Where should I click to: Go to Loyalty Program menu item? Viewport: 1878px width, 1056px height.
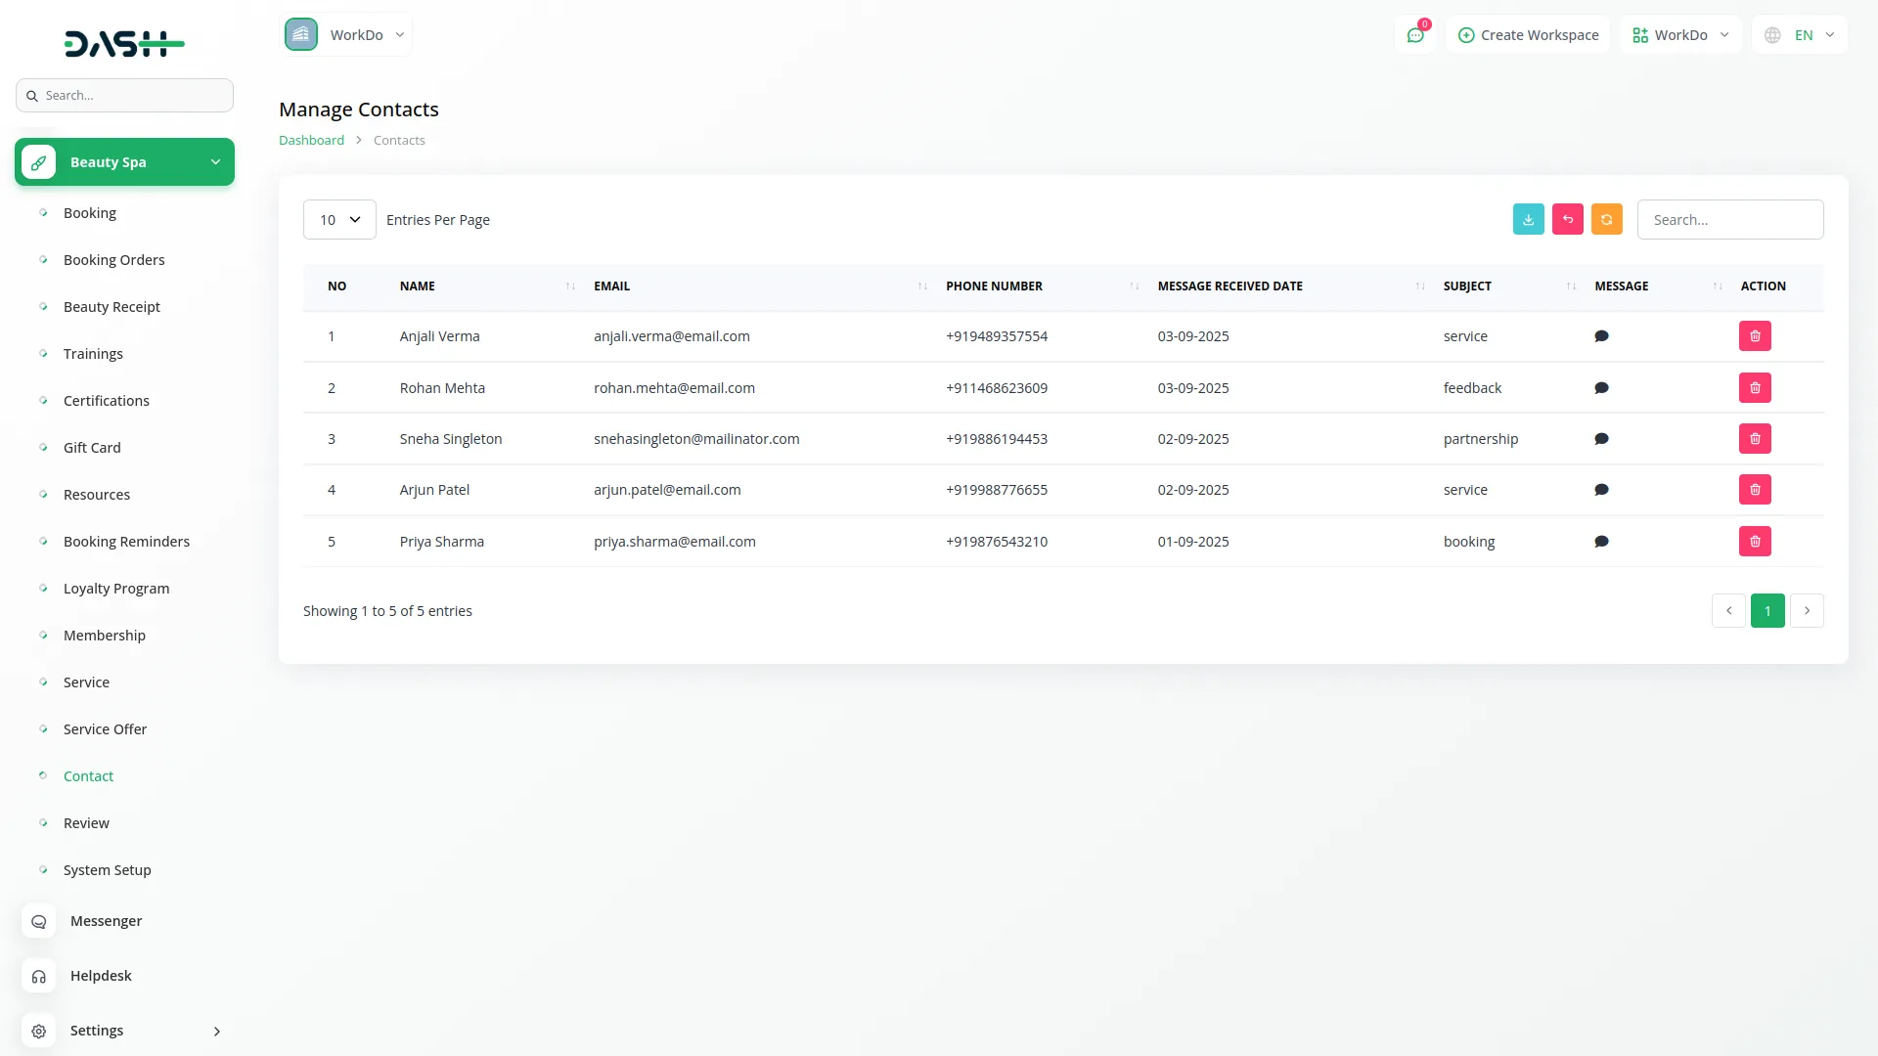click(115, 589)
